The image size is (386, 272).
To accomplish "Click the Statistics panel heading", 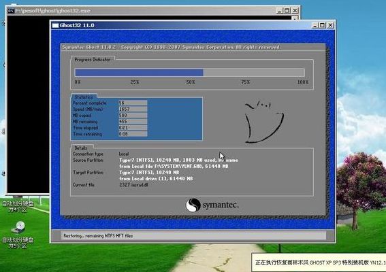I will point(84,97).
